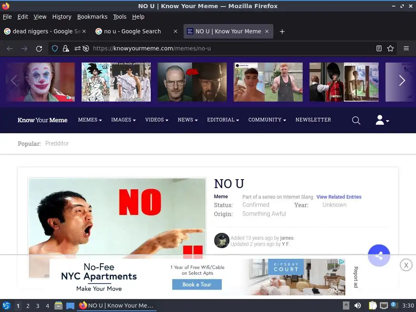Image resolution: width=416 pixels, height=312 pixels.
Task: Open the site permissions icon in address bar
Action: click(78, 49)
